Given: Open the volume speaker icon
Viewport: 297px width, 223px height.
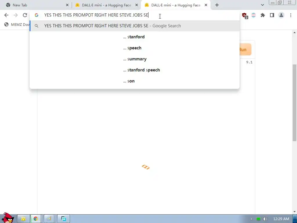Looking at the screenshot, I should [x=265, y=219].
